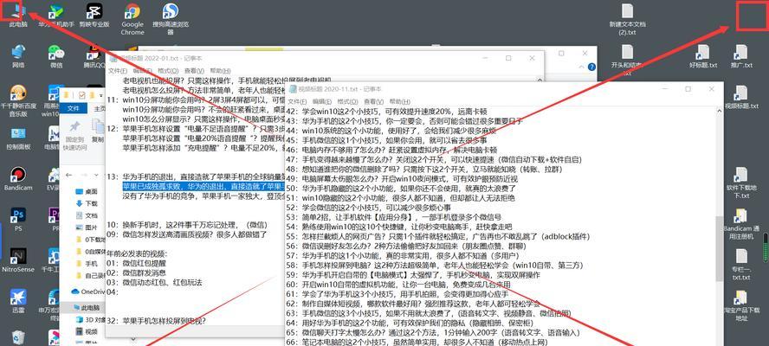
Task: Open 查看(V) menu in 视频标题 2020-11 Notepad
Action: pyautogui.click(x=373, y=101)
